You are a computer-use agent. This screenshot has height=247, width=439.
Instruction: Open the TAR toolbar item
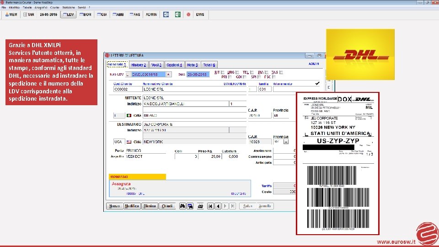(x=28, y=15)
